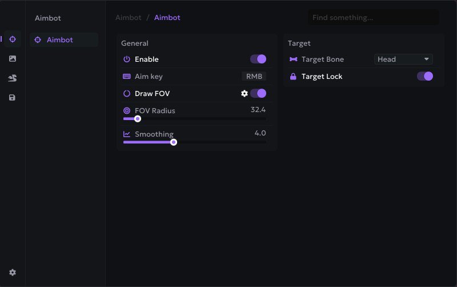Click the padlock icon beside Target Lock

[294, 76]
